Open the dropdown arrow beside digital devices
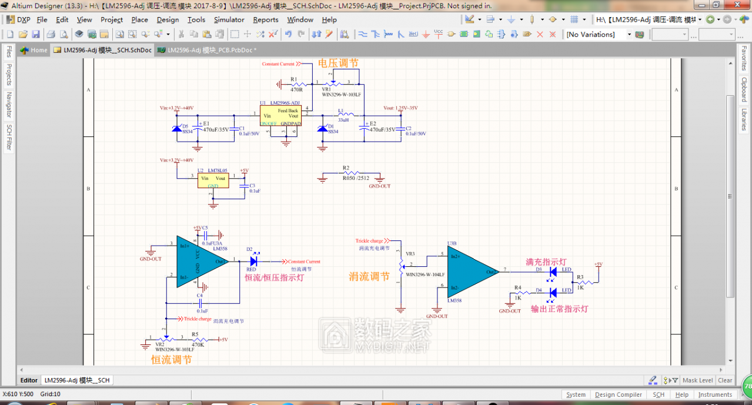752x405 pixels. [542, 19]
